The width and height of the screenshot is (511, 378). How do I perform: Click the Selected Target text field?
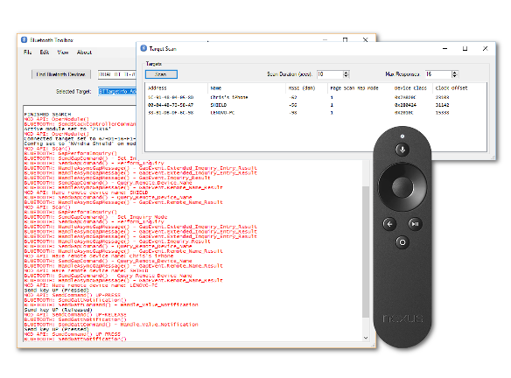[x=117, y=92]
